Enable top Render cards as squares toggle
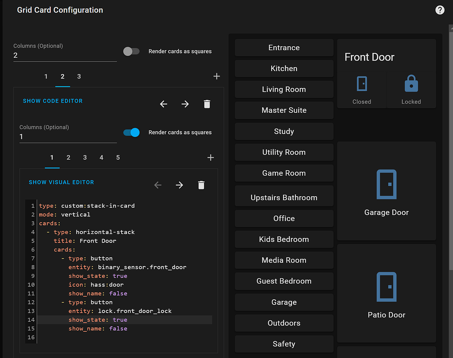Screen dimensions: 453x358 pyautogui.click(x=131, y=52)
